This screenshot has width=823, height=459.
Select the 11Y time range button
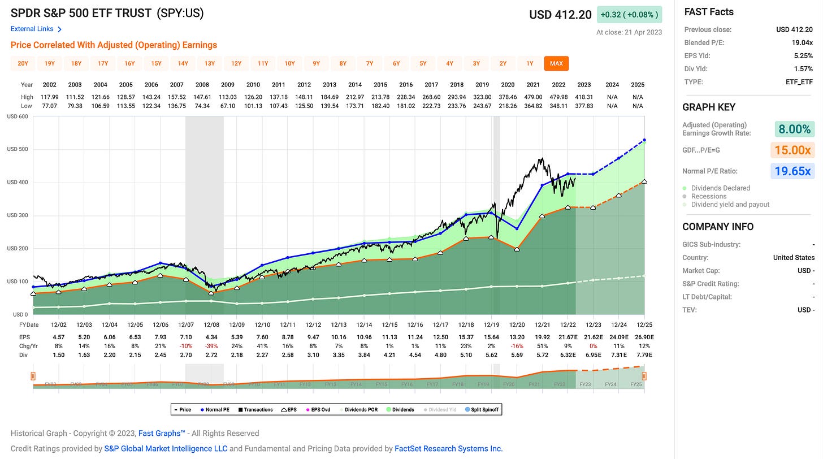click(263, 63)
